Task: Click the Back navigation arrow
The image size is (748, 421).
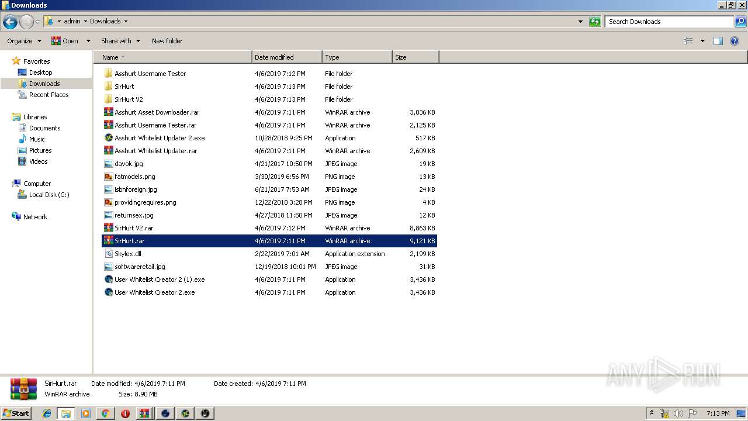Action: click(x=10, y=22)
